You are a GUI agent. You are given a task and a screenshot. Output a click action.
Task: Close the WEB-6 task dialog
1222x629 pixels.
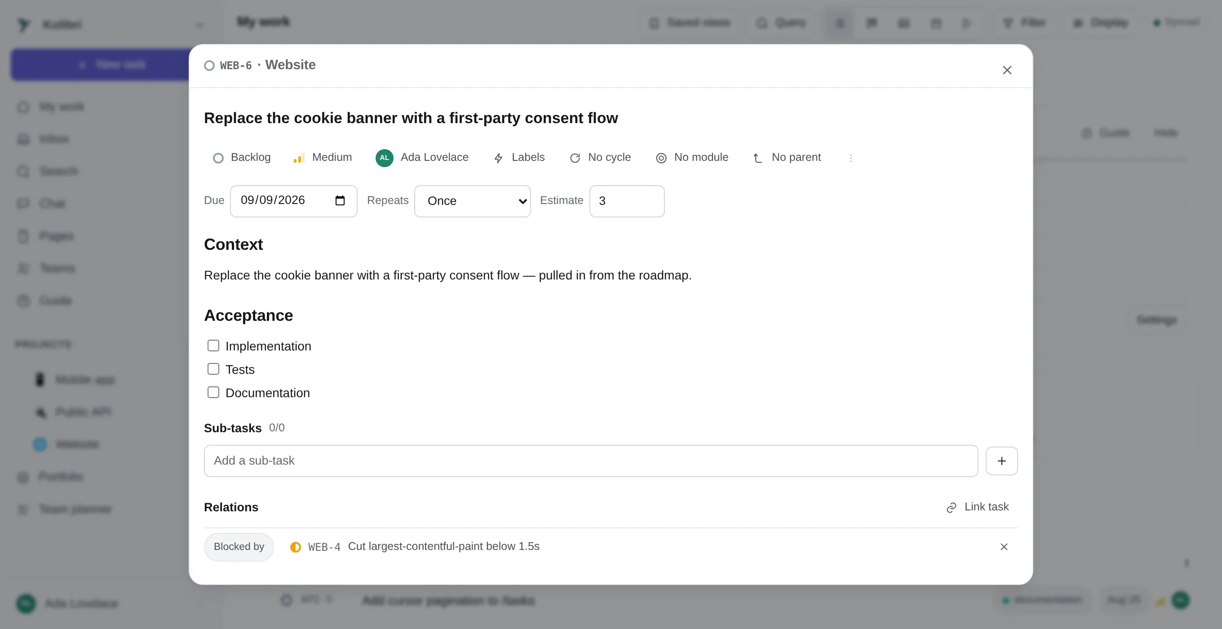[x=1007, y=70]
